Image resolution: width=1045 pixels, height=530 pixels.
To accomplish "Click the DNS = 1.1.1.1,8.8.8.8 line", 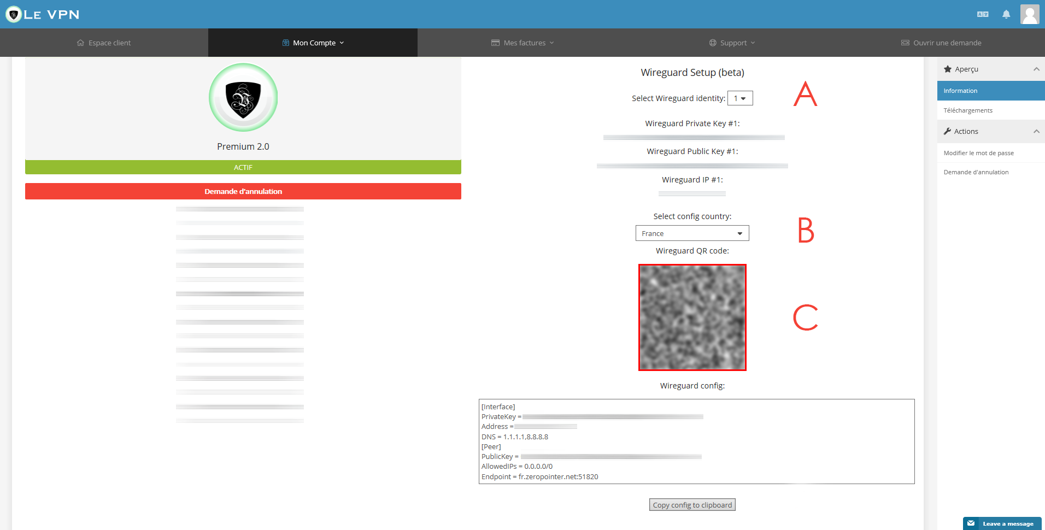I will coord(515,437).
